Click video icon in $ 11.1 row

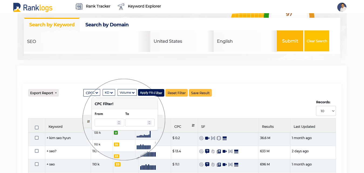pyautogui.click(x=224, y=165)
